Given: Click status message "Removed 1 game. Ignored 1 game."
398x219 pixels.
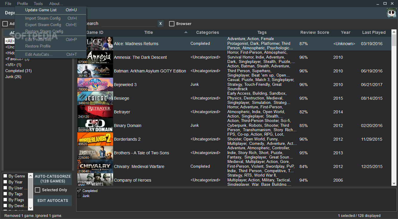Looking at the screenshot, I should (33, 216).
